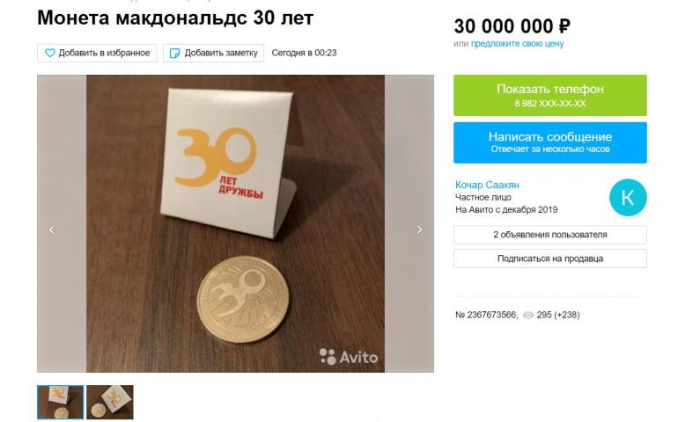678x422 pixels.
Task: Subscribe via Подписаться на продавца
Action: pos(550,258)
